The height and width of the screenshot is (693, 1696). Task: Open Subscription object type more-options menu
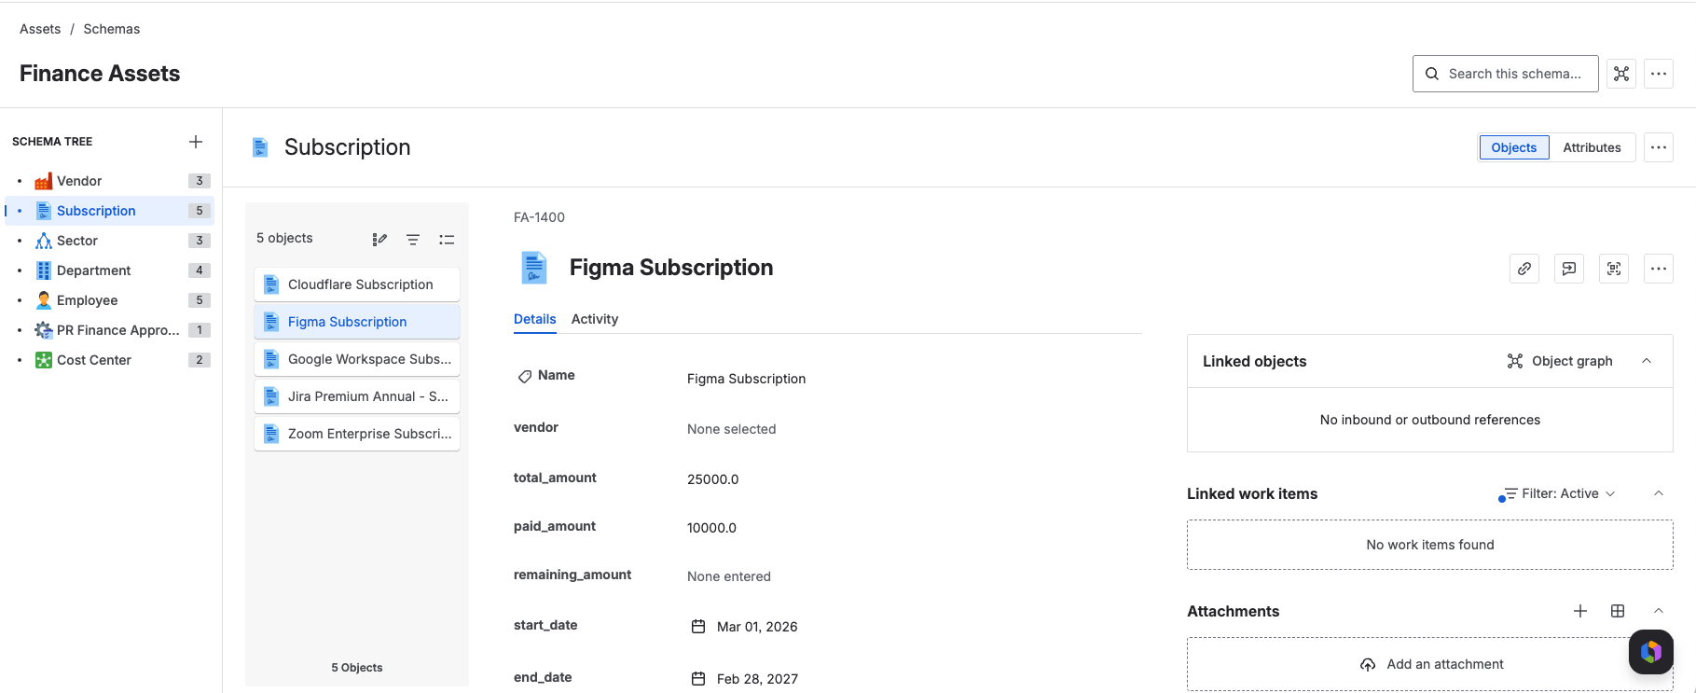pos(1659,147)
